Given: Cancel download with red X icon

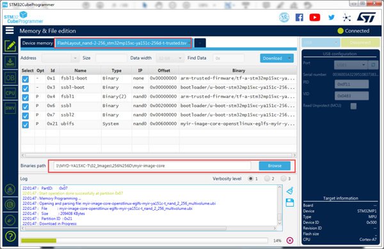Looking at the screenshot, I should coord(290,241).
